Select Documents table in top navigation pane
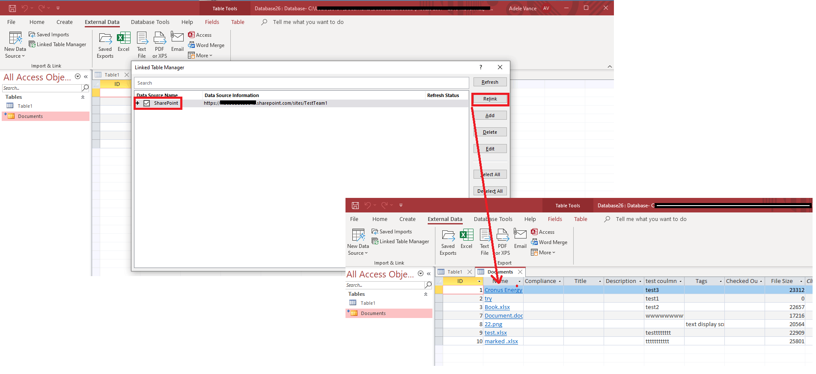Screen dimensions: 816x374 46,116
